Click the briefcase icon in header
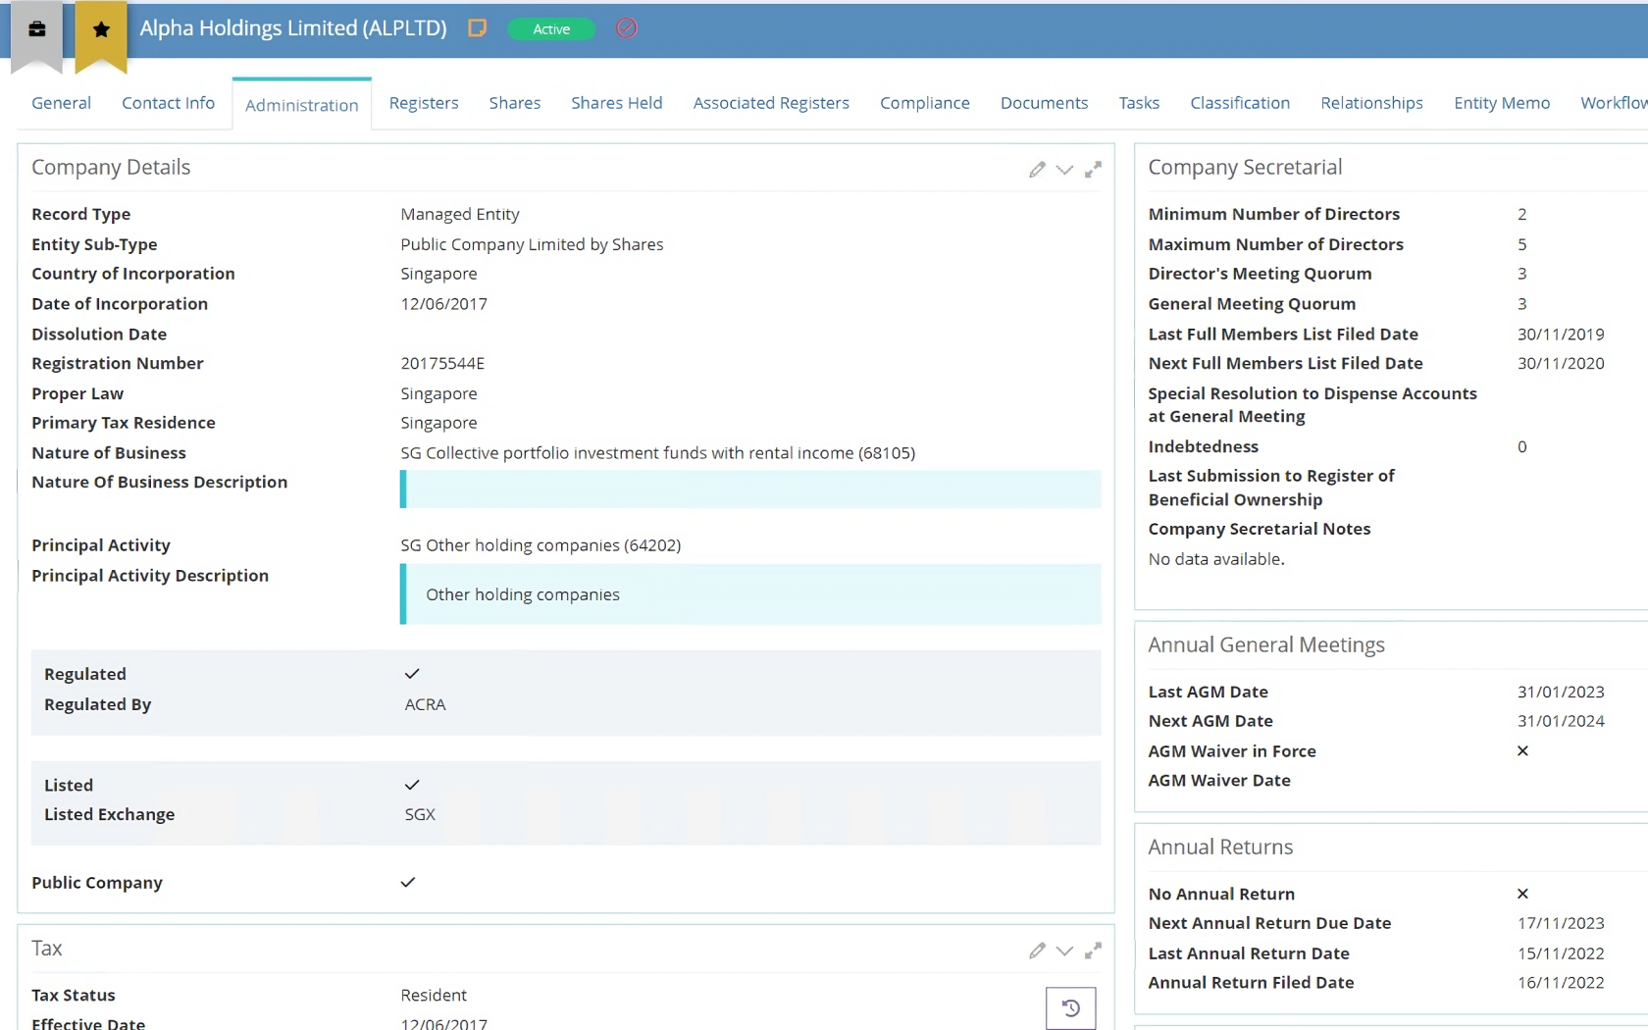 (x=36, y=29)
